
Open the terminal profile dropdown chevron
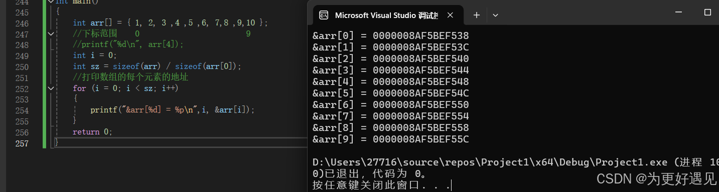point(495,15)
